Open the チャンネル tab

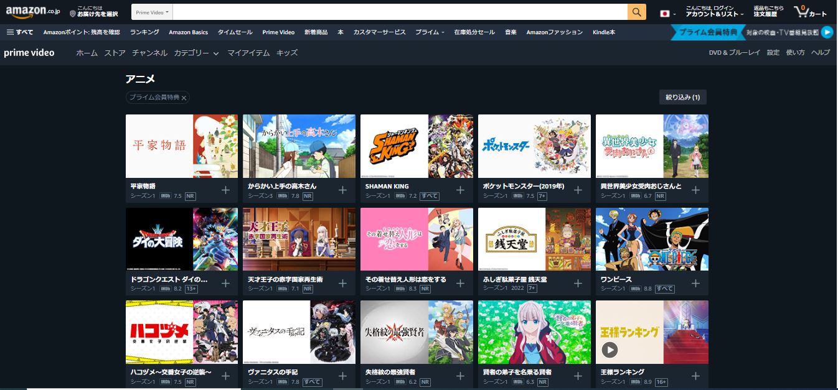tap(149, 53)
